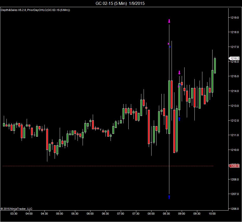Click the Depth&Sales V5.2.8 indicator label

13,10
